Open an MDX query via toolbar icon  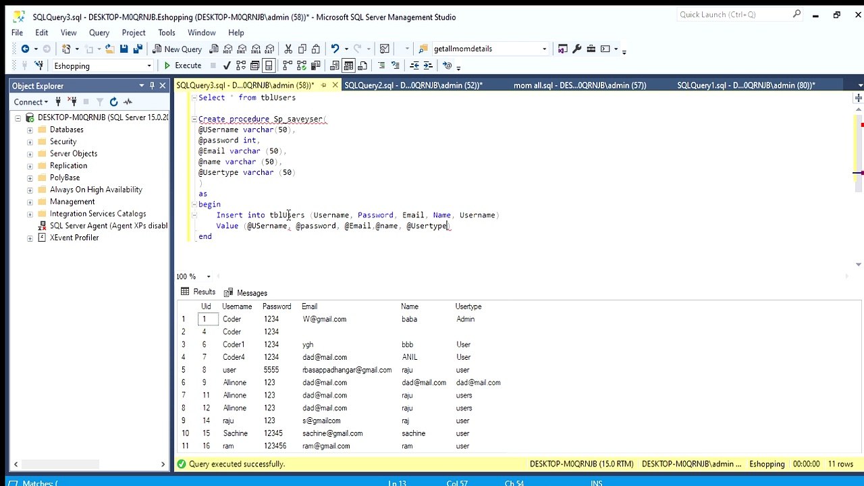click(228, 49)
